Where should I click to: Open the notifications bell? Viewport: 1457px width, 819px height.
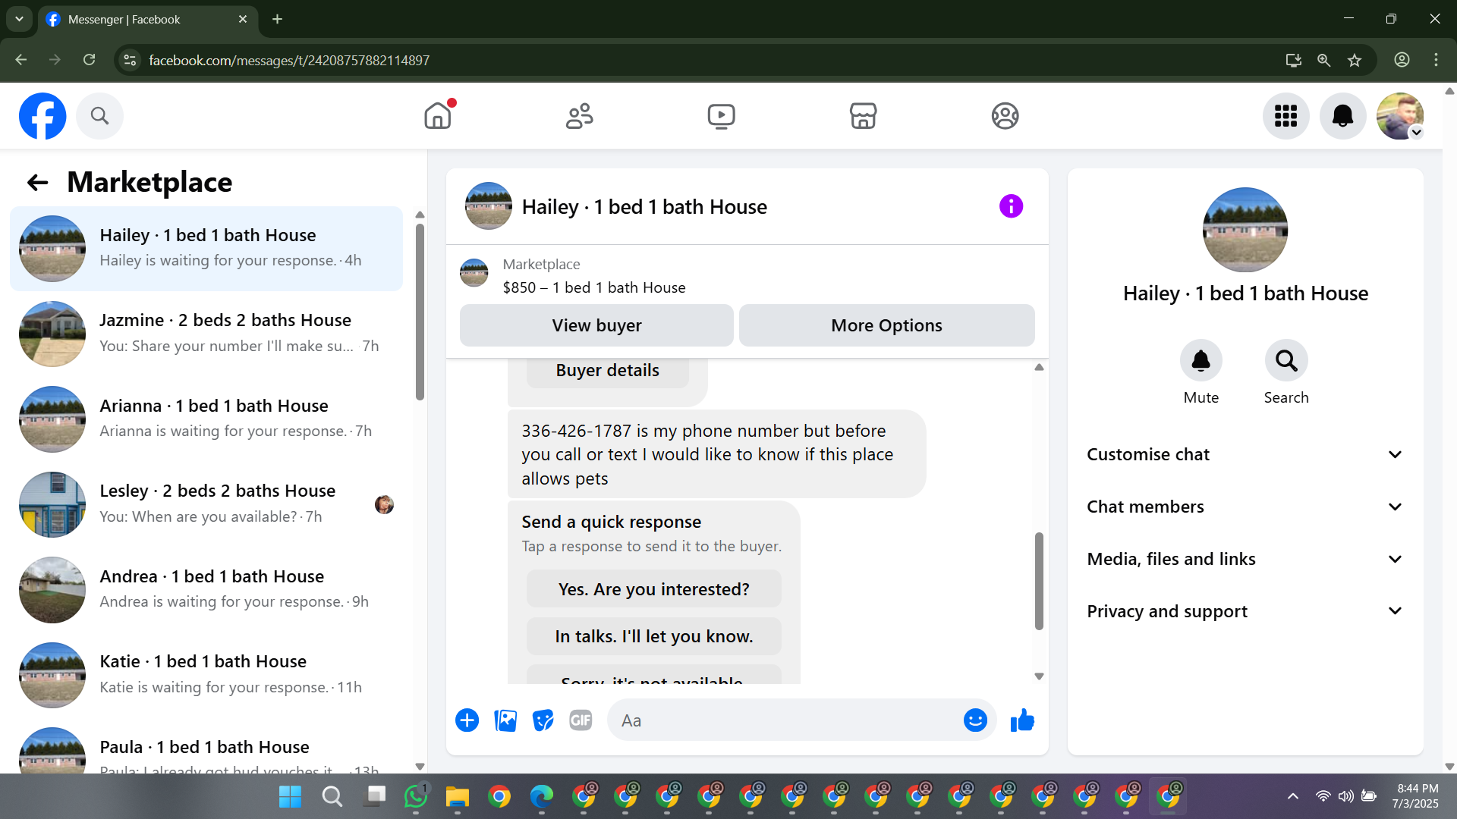coord(1342,116)
